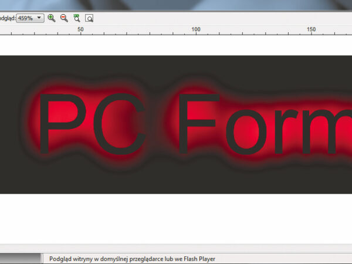
Task: Click the ruler at the 100 mark
Action: point(196,30)
